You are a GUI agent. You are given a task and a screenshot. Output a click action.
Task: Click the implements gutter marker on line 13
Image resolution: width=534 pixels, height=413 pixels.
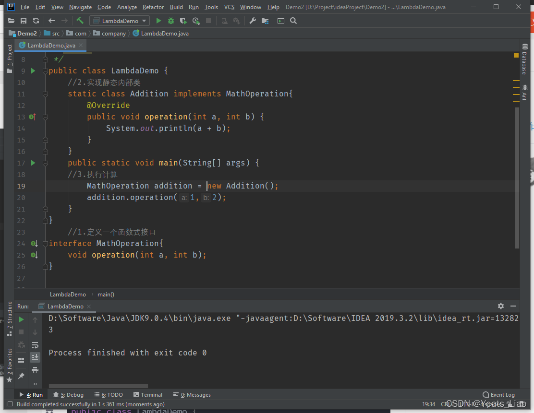(33, 117)
